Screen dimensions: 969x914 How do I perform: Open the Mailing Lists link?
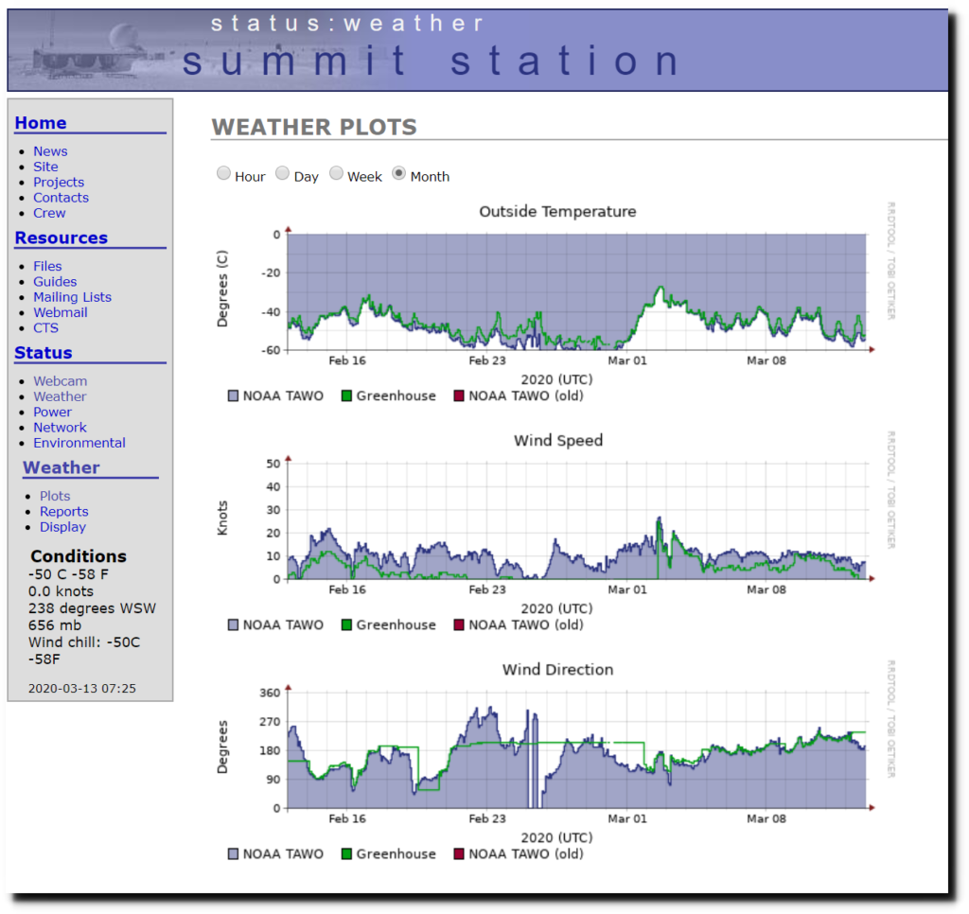(x=72, y=297)
